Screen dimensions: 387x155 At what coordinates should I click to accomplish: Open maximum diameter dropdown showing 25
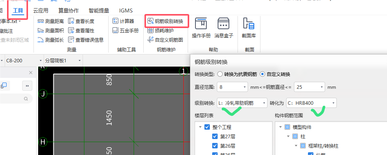[x=310, y=87]
